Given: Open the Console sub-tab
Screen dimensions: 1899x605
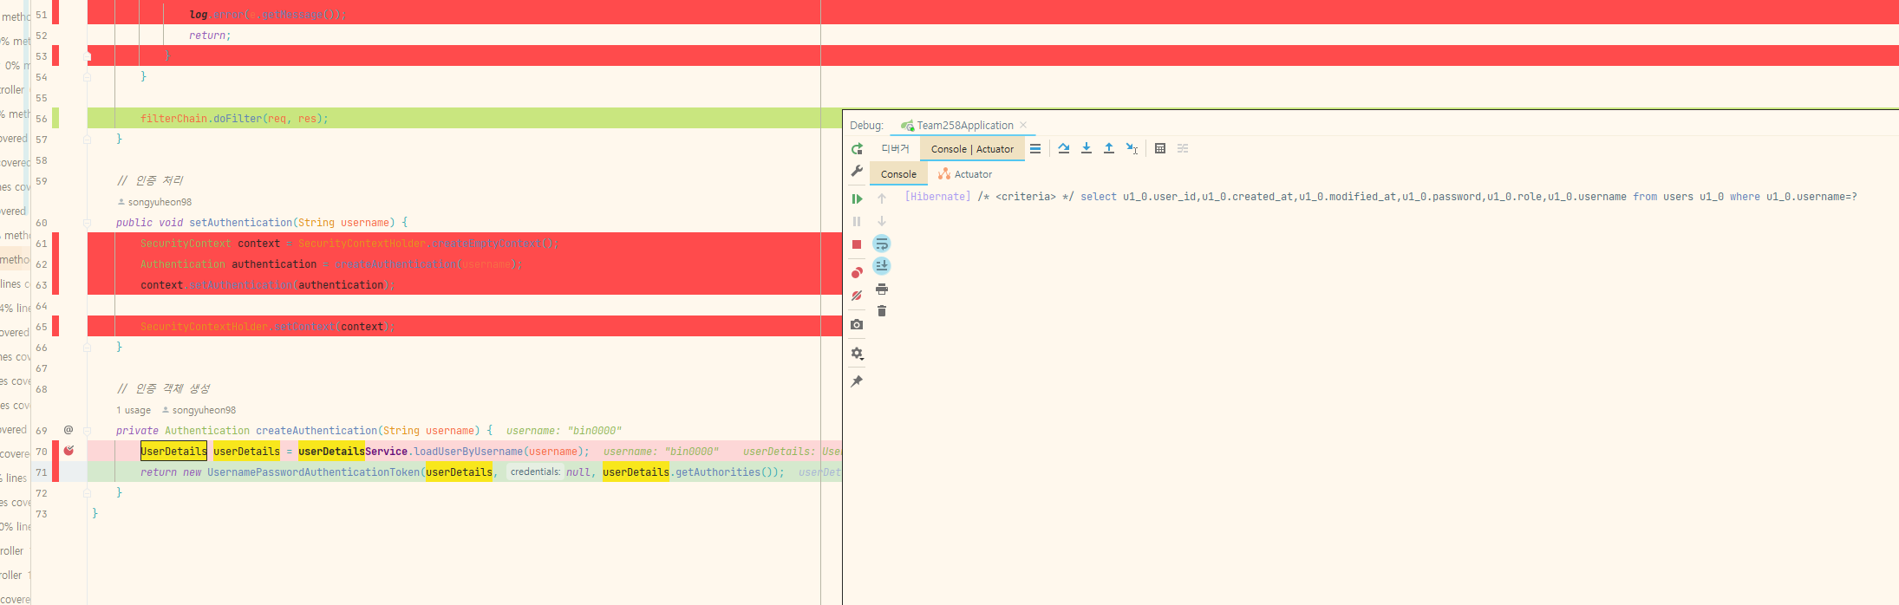Looking at the screenshot, I should pyautogui.click(x=898, y=174).
